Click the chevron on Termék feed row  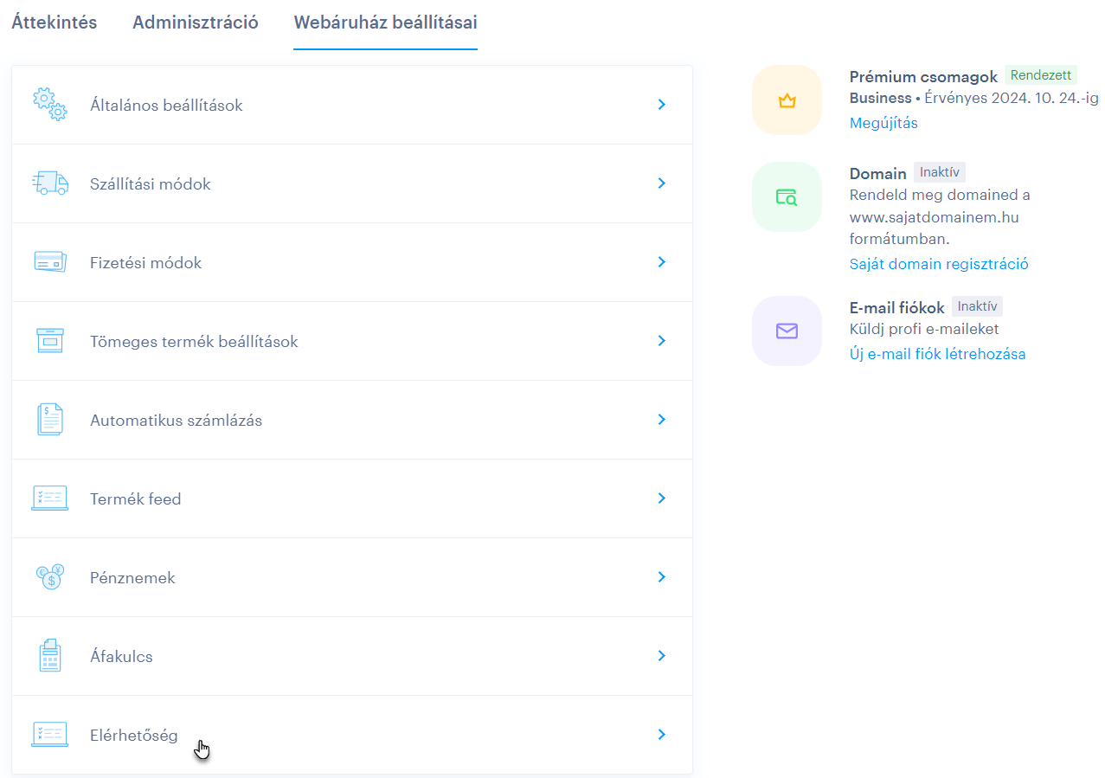(x=662, y=498)
